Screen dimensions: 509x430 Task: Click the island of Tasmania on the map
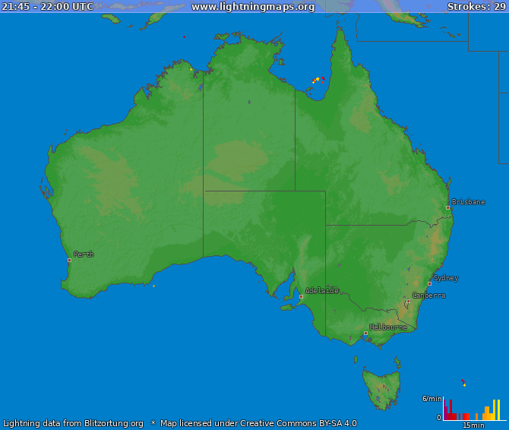pos(380,384)
